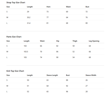This screenshot has width=105, height=97.
Task: Select the 73 hem value for Strap Top S
Action: (47, 12)
